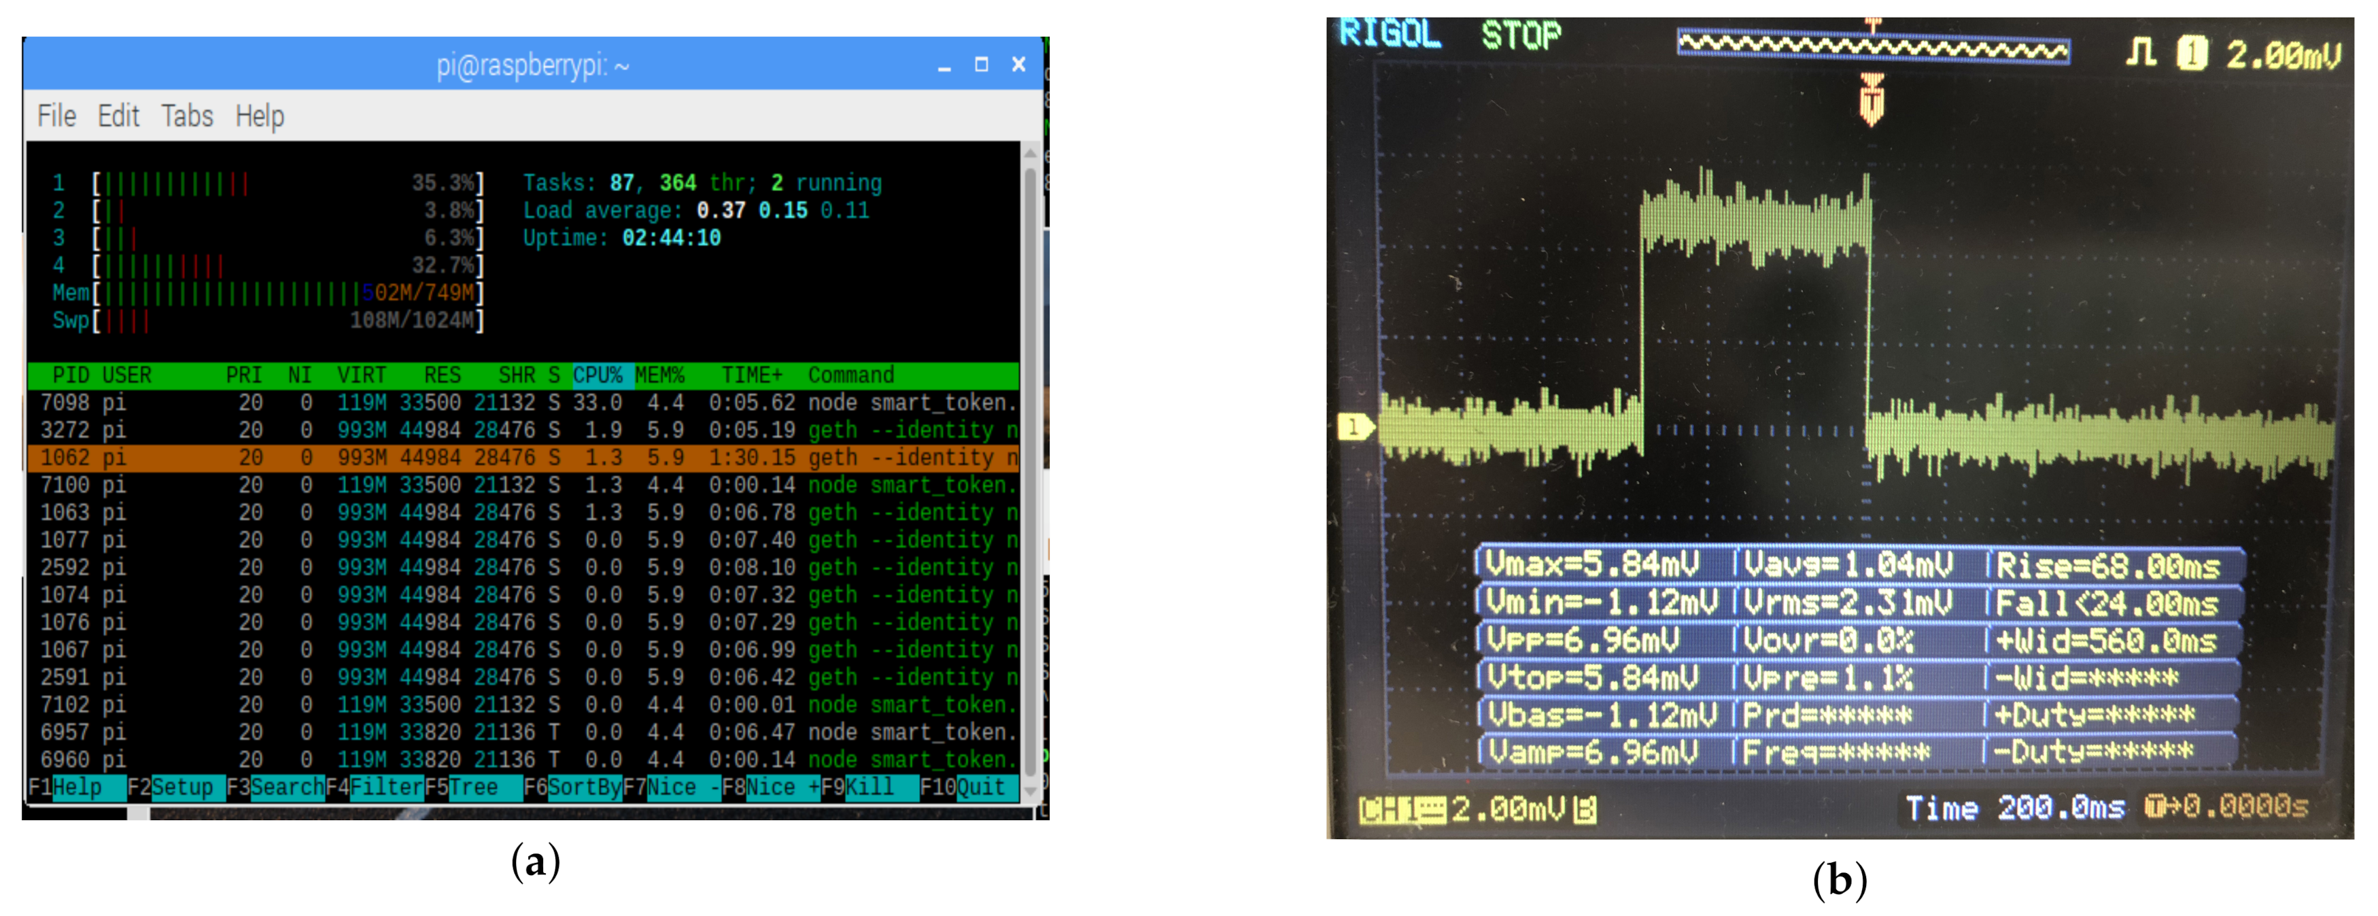Minimize the terminal window
This screenshot has height=916, width=2378.
point(944,67)
